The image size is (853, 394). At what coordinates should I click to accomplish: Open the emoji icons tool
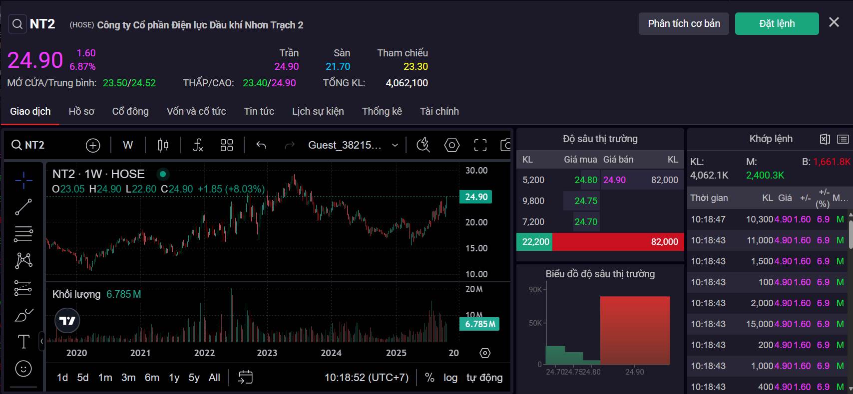(x=23, y=369)
